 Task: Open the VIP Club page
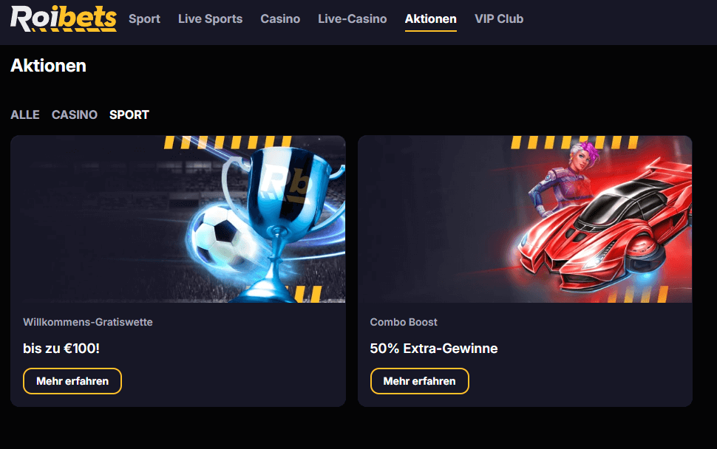[x=499, y=18]
